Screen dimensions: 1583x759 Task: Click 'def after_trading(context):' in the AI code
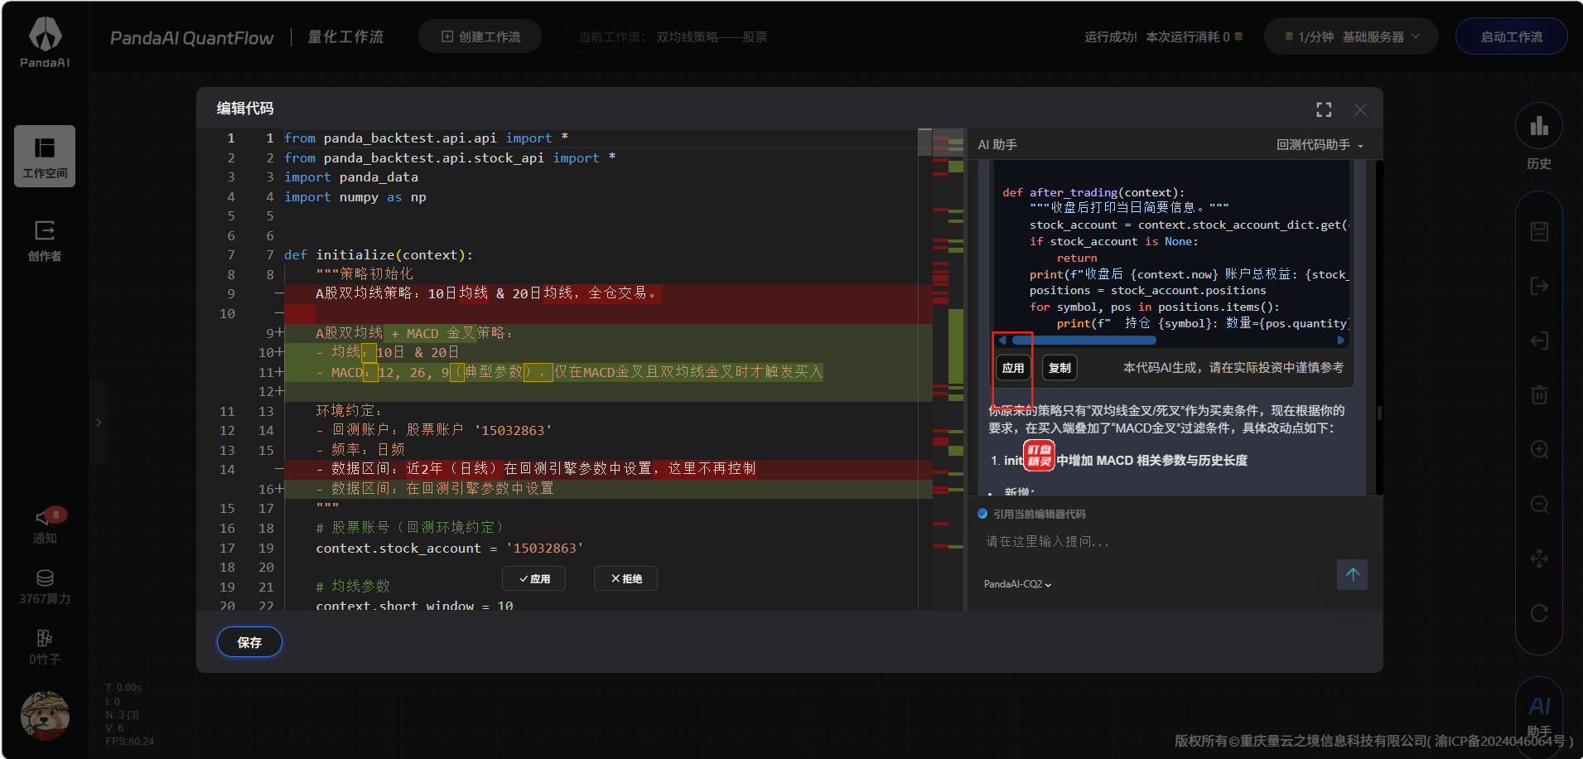coord(1093,192)
